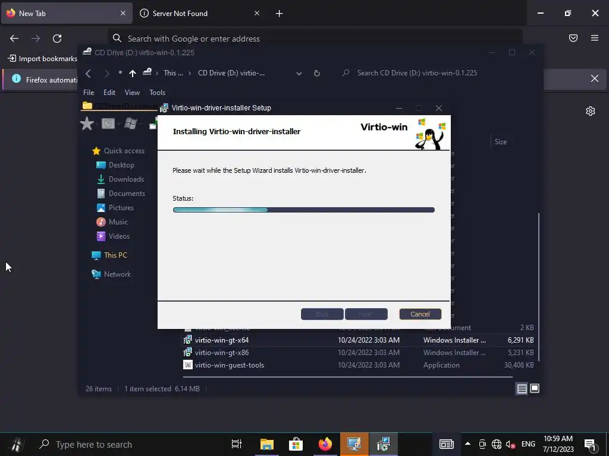Open Task View from the taskbar
Viewport: 609px width, 456px height.
point(236,444)
